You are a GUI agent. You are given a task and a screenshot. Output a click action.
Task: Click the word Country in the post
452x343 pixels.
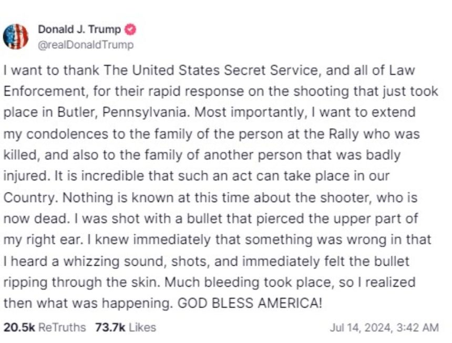[28, 198]
